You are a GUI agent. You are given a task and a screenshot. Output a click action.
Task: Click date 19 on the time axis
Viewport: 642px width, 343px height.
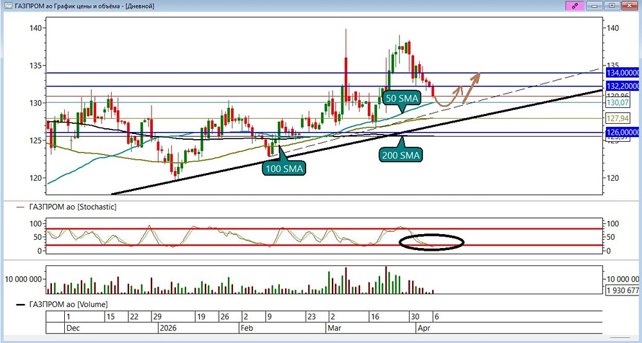coord(200,317)
